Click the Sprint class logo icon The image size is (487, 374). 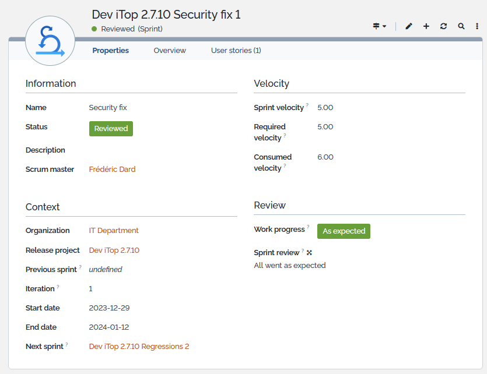click(50, 41)
